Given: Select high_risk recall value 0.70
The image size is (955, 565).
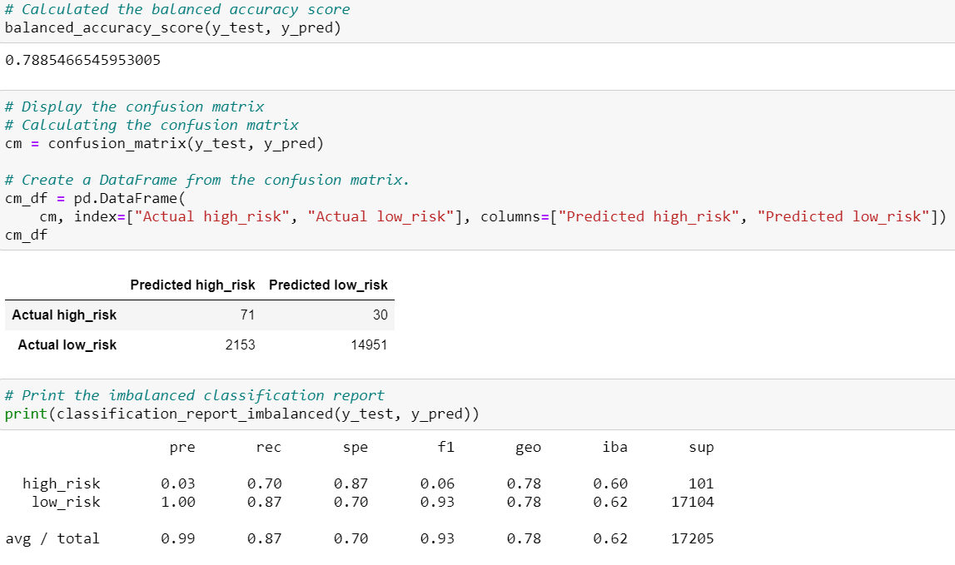Looking at the screenshot, I should pos(264,483).
